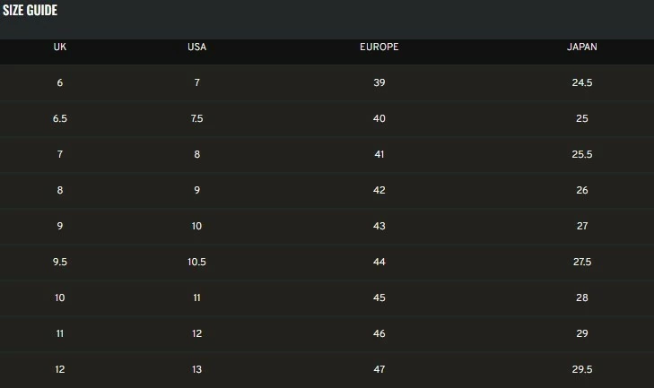Click the JAPAN column header
654x388 pixels.
[582, 47]
